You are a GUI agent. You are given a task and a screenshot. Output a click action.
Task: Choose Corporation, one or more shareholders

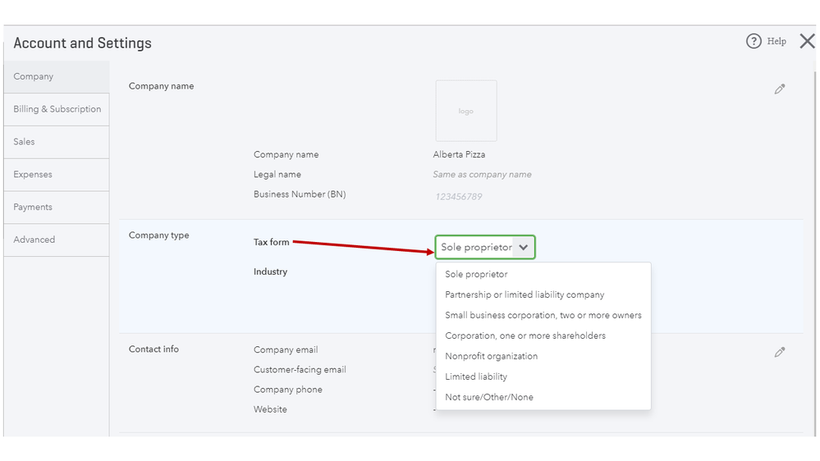(525, 335)
